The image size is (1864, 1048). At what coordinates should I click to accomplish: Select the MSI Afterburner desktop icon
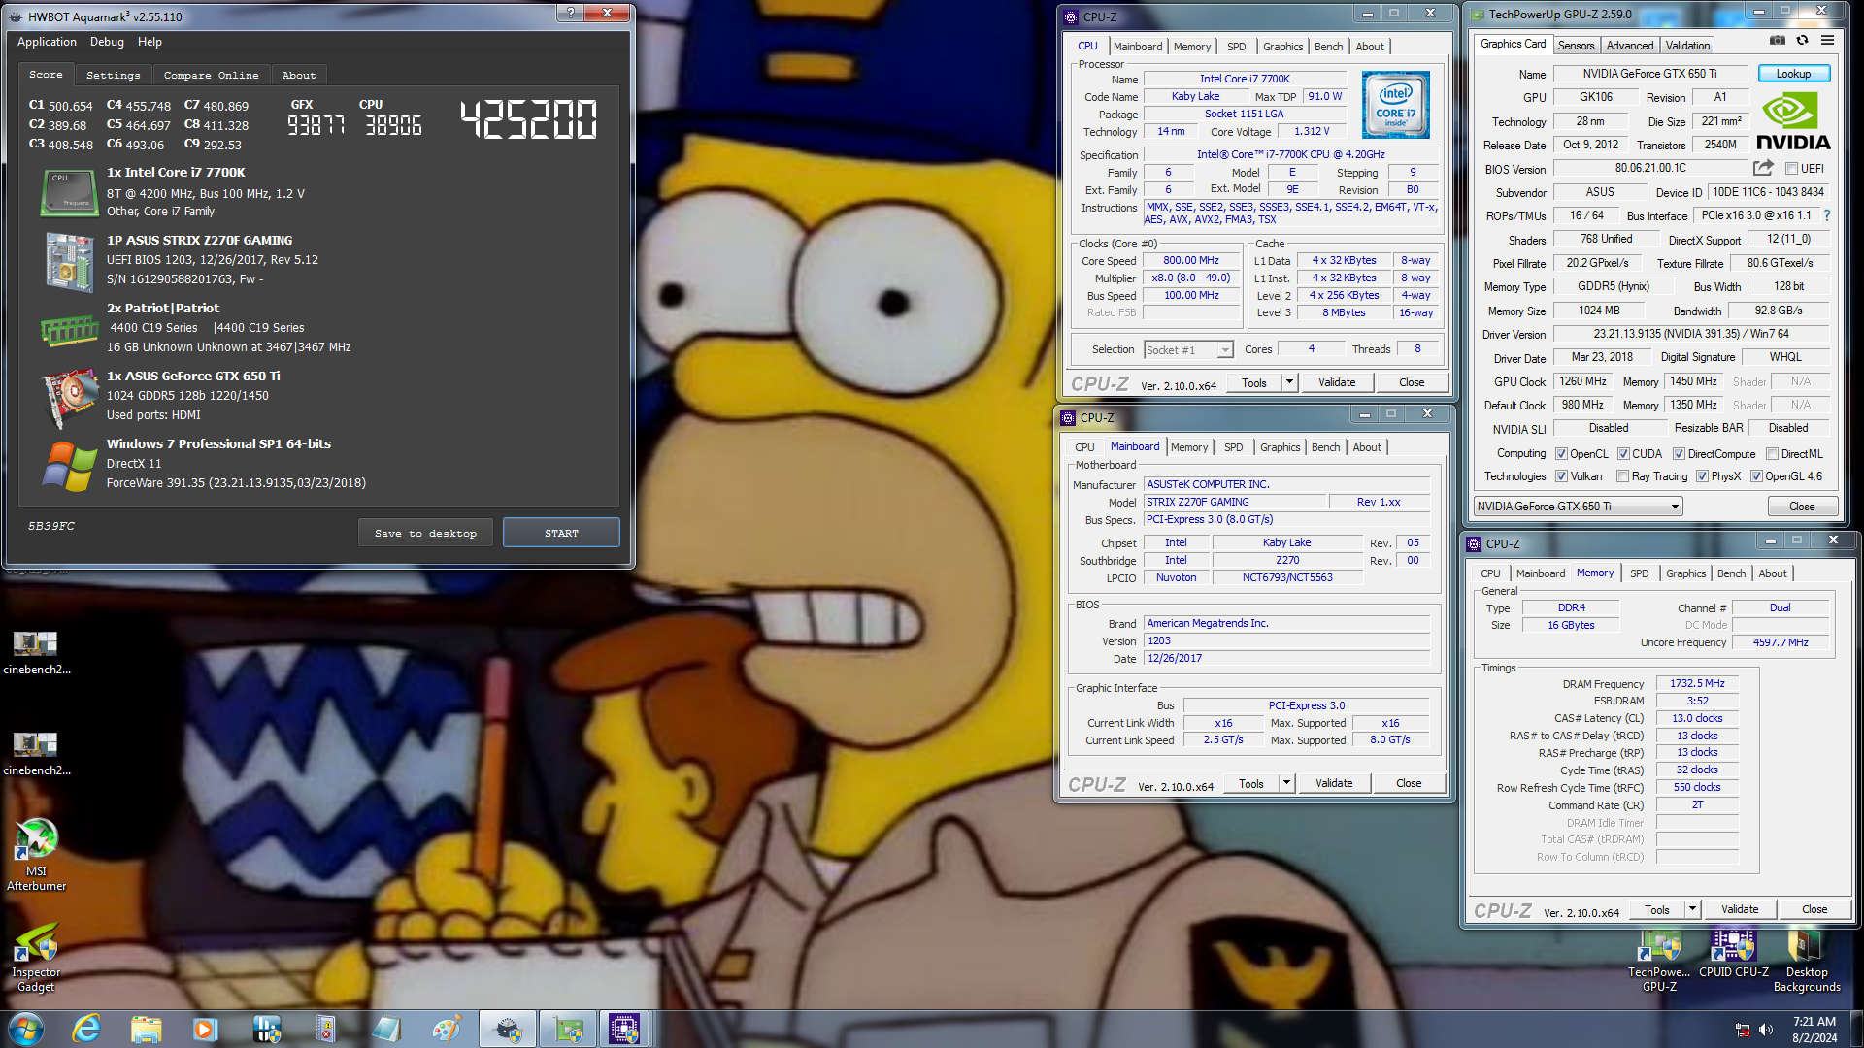36,854
